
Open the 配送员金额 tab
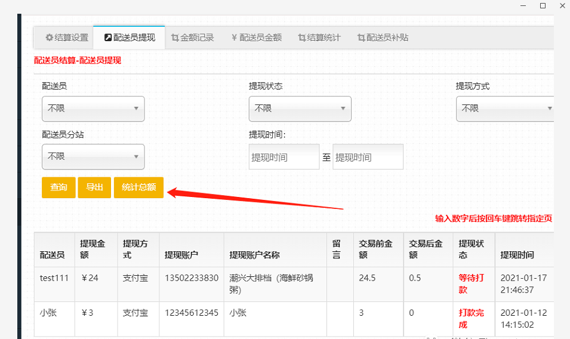coord(256,38)
